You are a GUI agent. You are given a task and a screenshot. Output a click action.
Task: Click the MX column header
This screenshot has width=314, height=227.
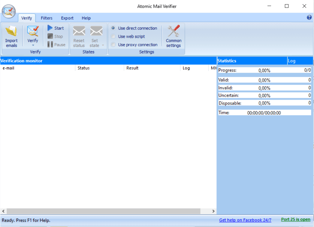pyautogui.click(x=213, y=68)
